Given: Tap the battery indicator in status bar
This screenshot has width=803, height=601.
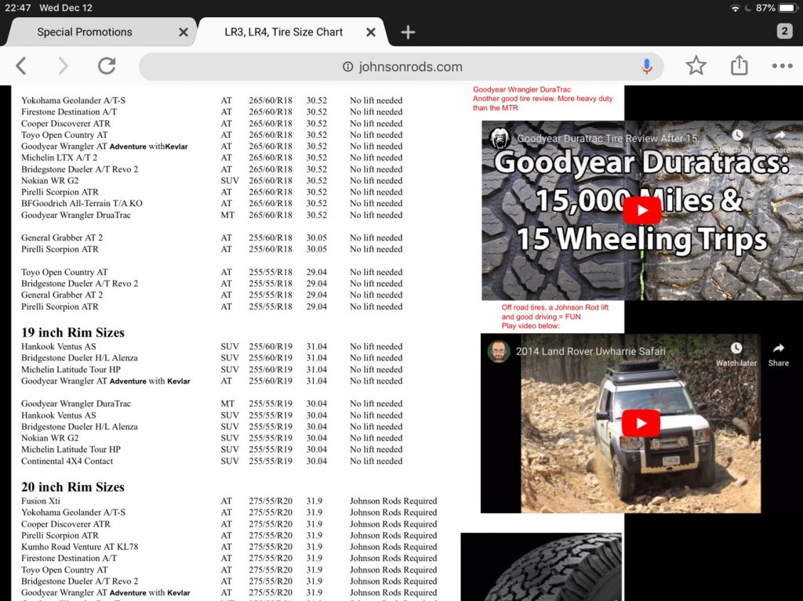Looking at the screenshot, I should [787, 8].
